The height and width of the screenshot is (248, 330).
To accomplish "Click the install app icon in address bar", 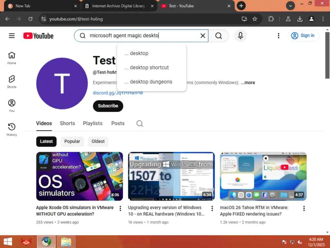I will coord(244,19).
